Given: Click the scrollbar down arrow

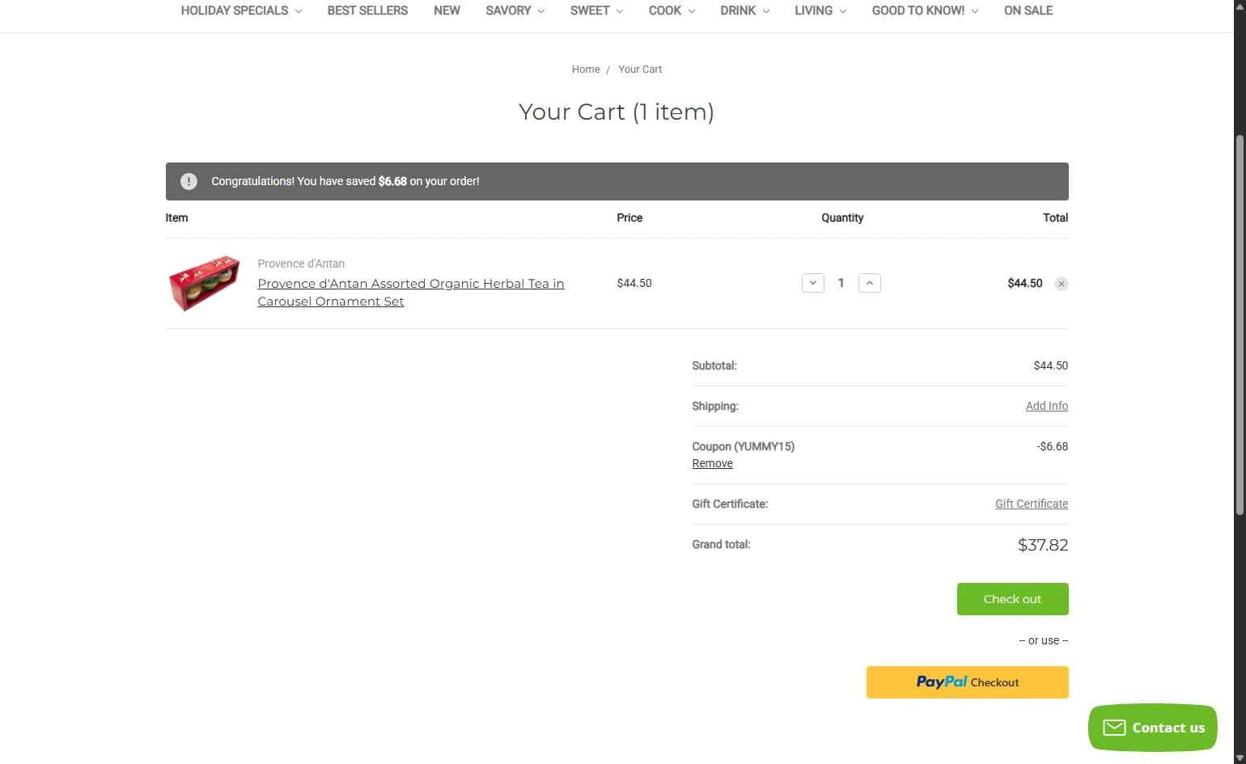Looking at the screenshot, I should (x=1240, y=758).
